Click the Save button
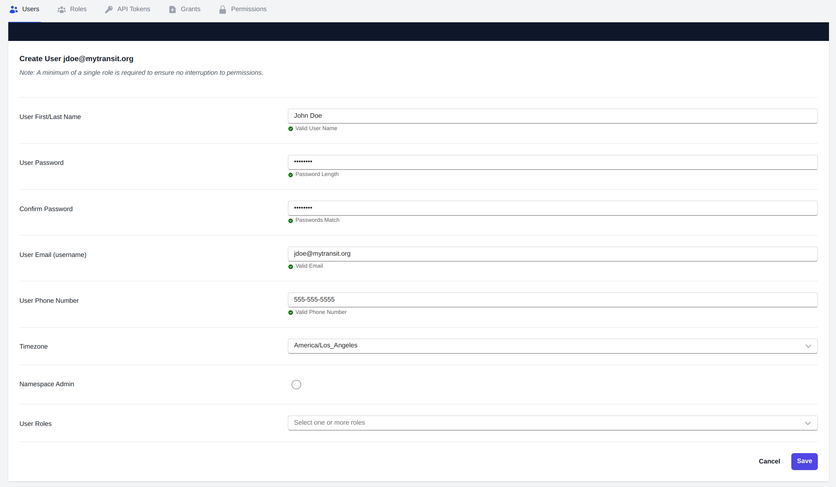Screen dimensions: 836x487 click(x=804, y=461)
